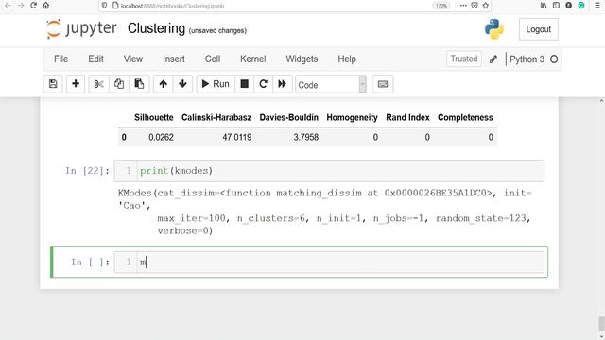Open page actions three-dot menu
Viewport: 605px width, 340px height.
463,6
